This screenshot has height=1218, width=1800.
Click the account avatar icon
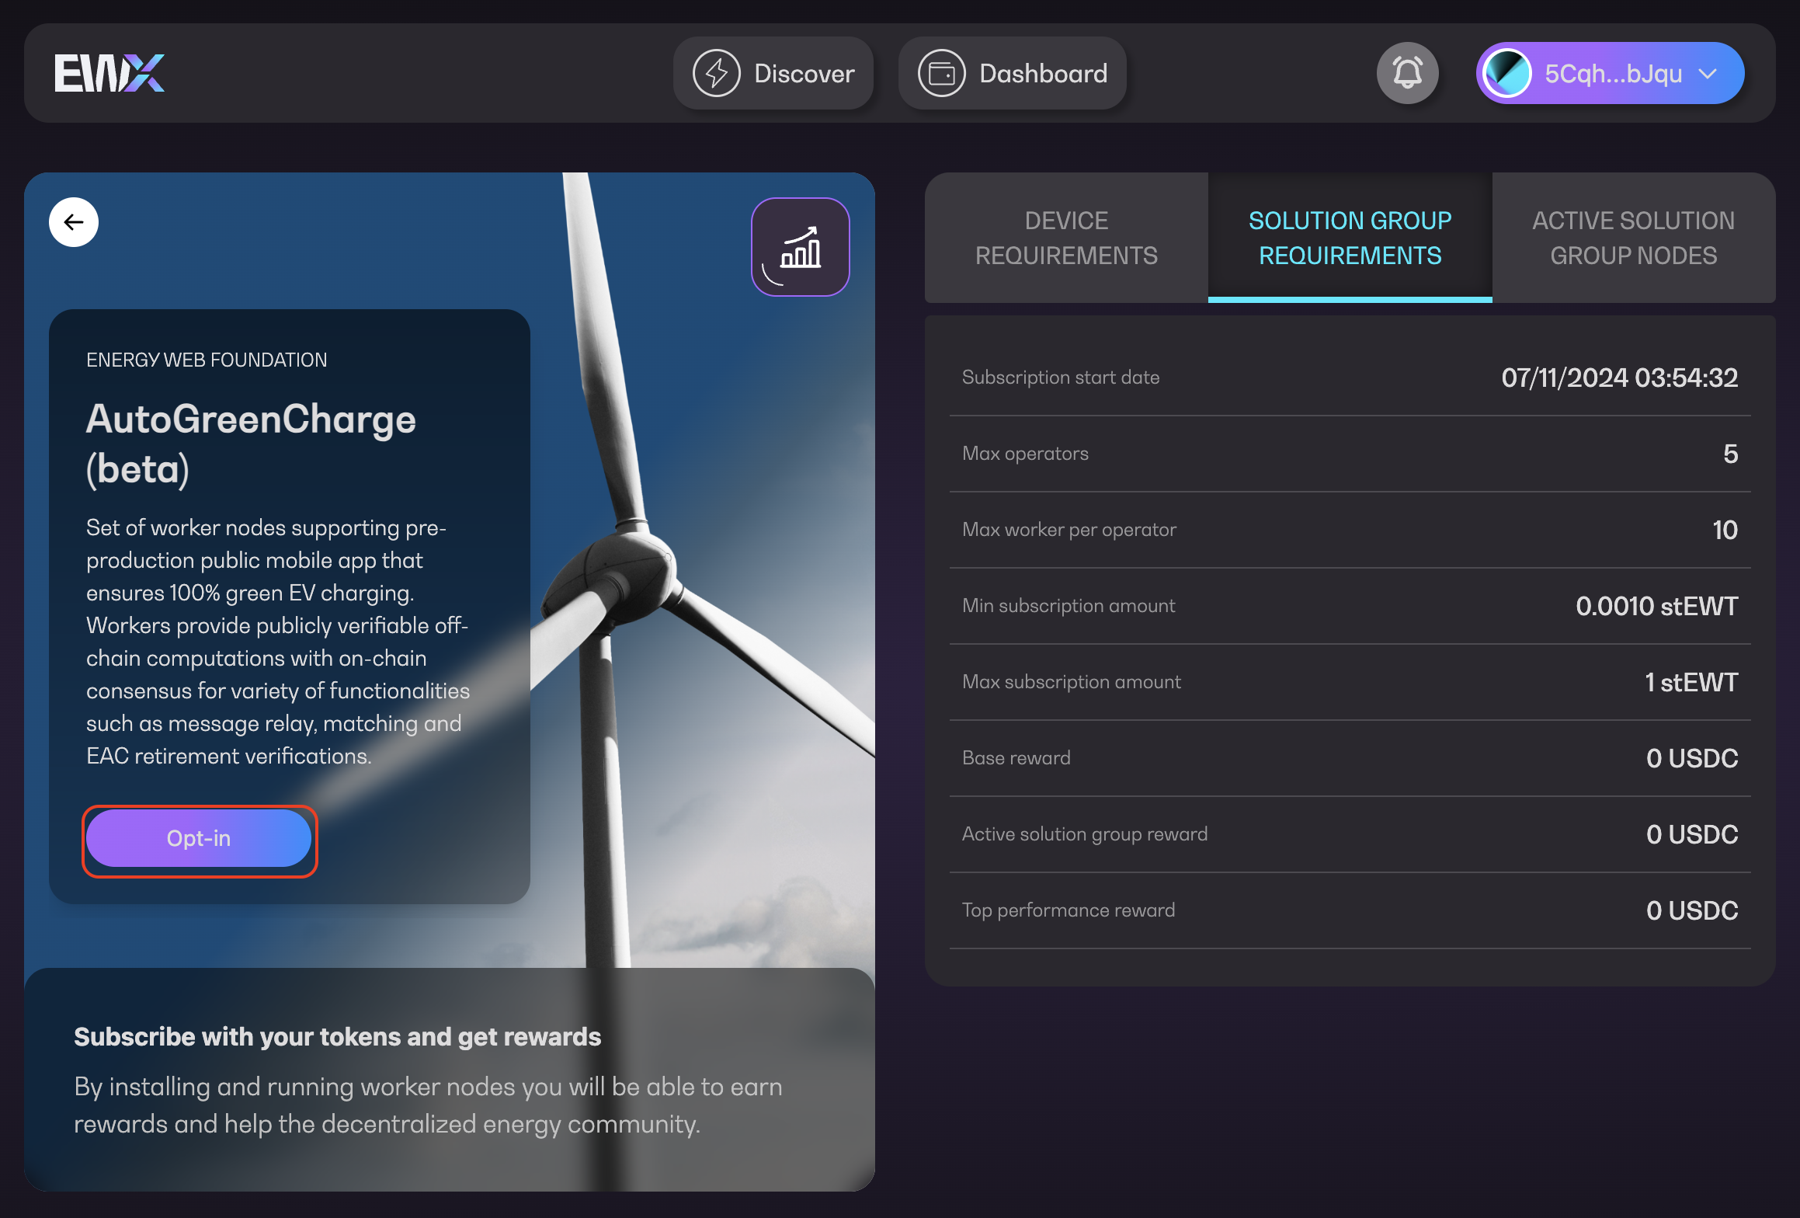click(x=1506, y=73)
